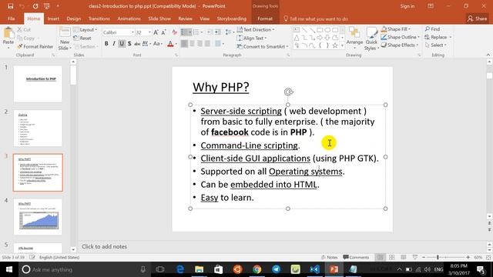Reset the slide layout
This screenshot has height=277, width=493.
click(x=82, y=38)
